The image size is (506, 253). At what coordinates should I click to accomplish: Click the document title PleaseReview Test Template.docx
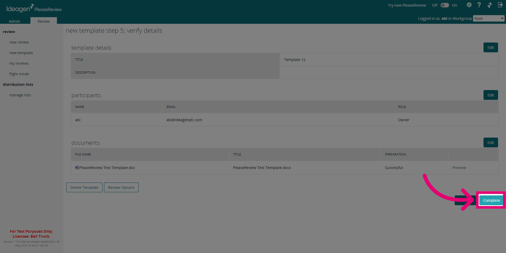click(262, 168)
